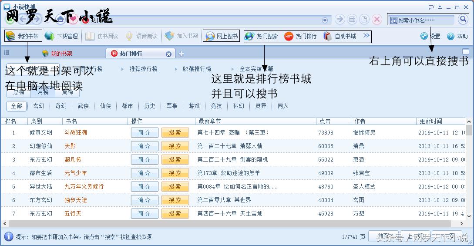Click 简介 button for 斗战狂潮
The image size is (474, 246).
coord(145,132)
